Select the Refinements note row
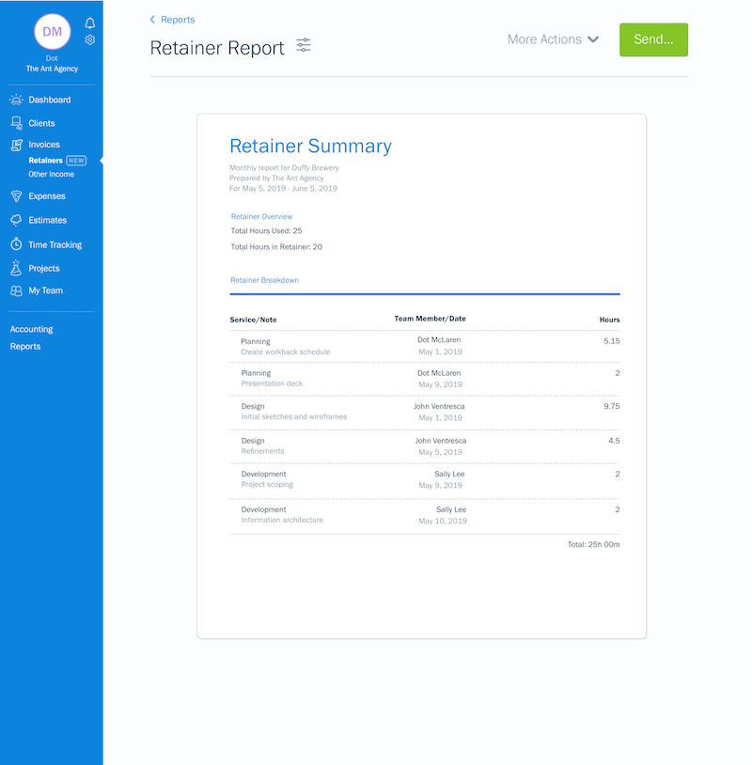 click(x=425, y=446)
